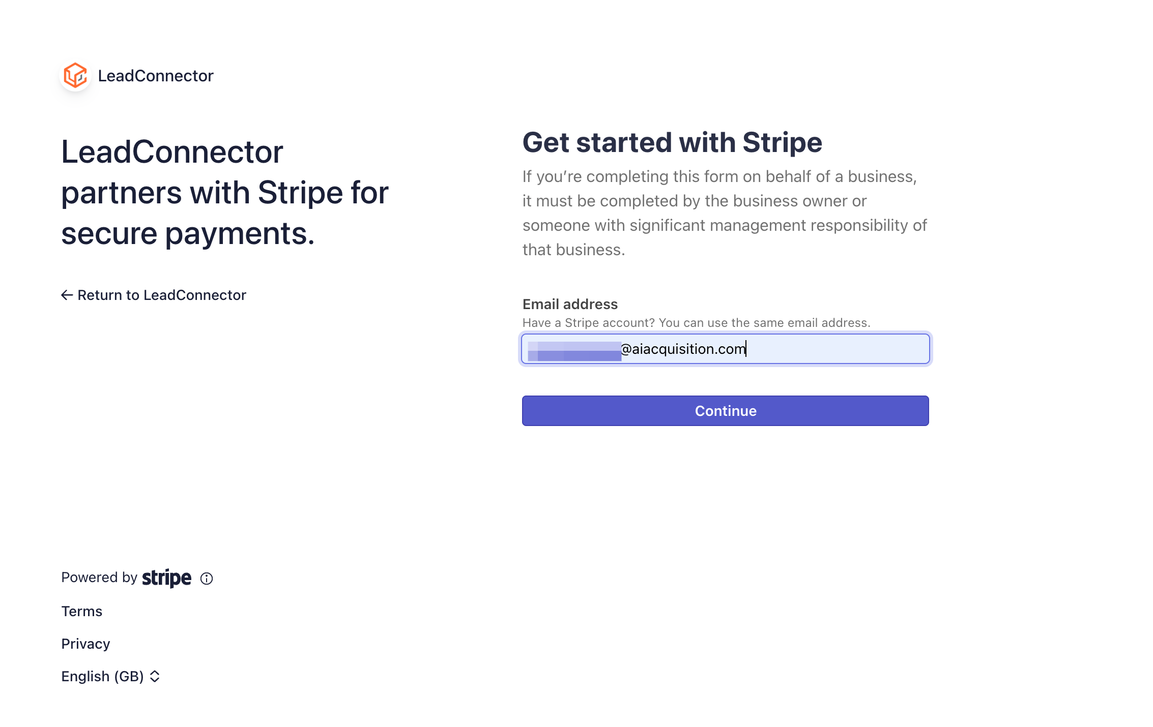The height and width of the screenshot is (727, 1153).
Task: Open the info icon next to Stripe logo
Action: coord(207,579)
